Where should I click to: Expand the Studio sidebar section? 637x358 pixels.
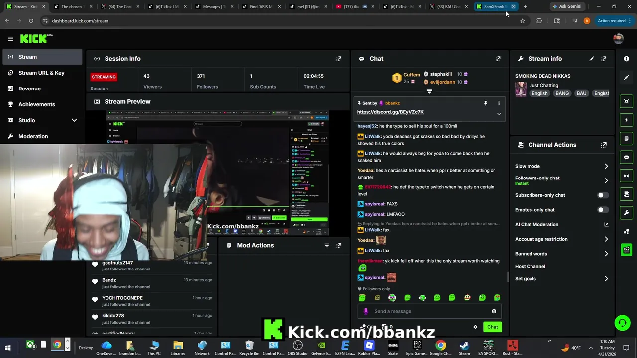click(74, 120)
